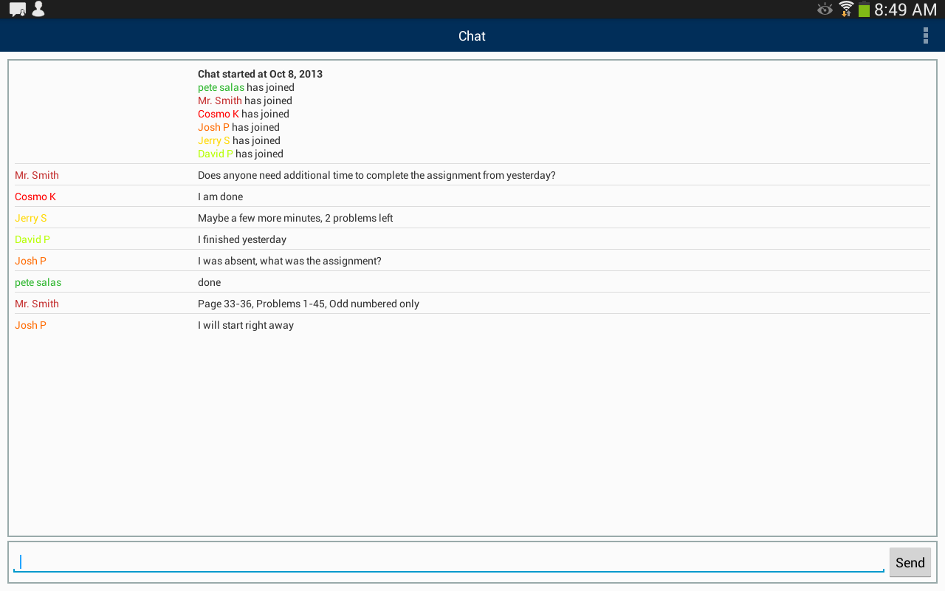Viewport: 945px width, 591px height.
Task: Select 'Josh P has joined' line
Action: coord(238,127)
